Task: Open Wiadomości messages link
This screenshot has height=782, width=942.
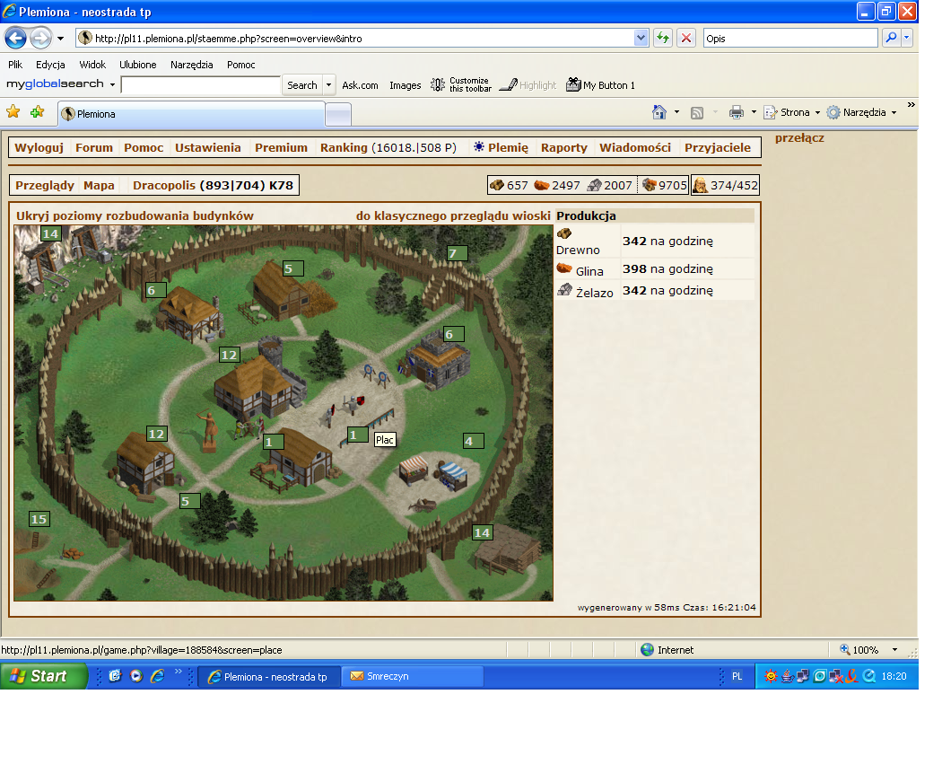Action: click(x=635, y=148)
